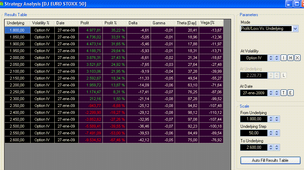This screenshot has width=304, height=170.
Task: Click right spinner next to Underlying Step field
Action: point(277,133)
